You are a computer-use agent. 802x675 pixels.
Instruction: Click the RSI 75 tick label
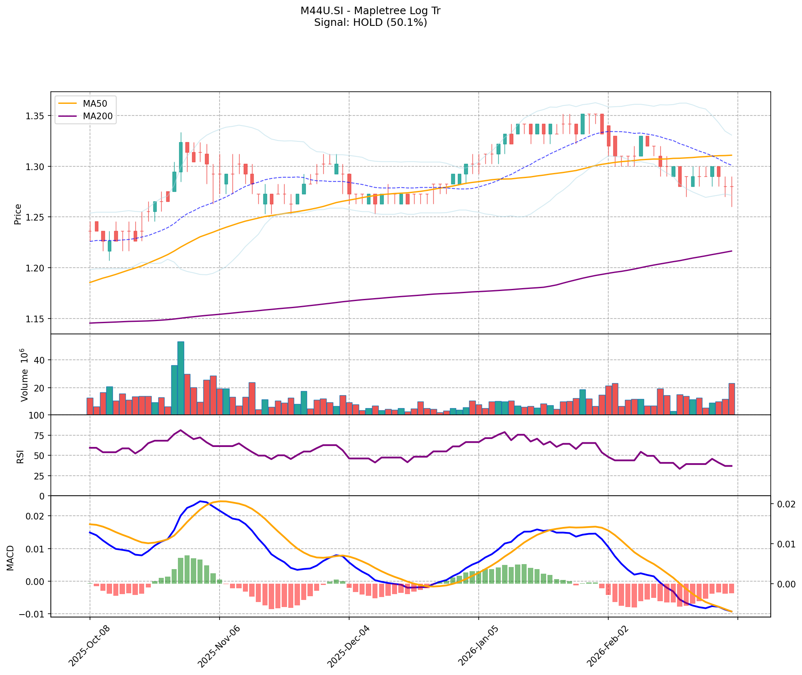pos(40,436)
